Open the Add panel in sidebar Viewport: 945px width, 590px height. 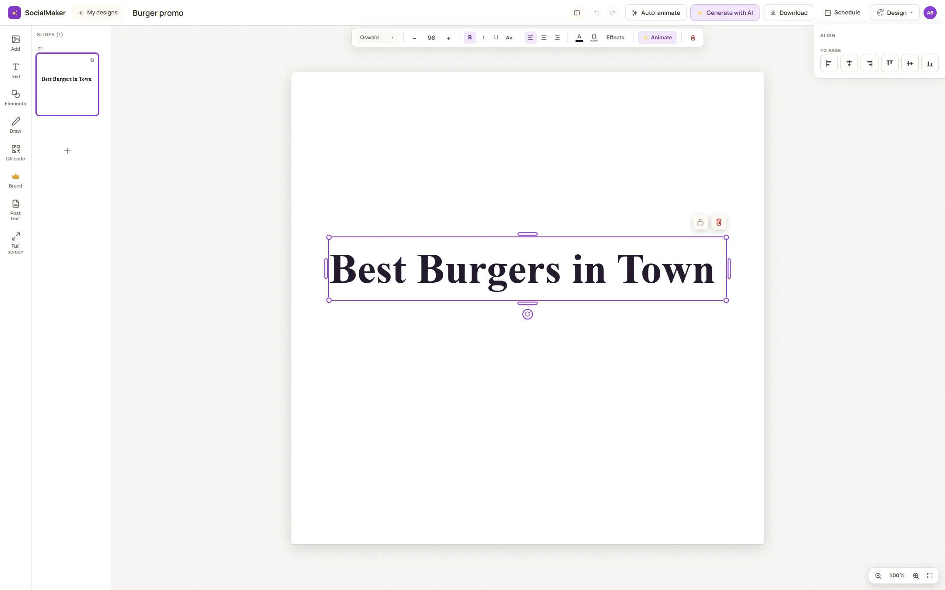15,43
